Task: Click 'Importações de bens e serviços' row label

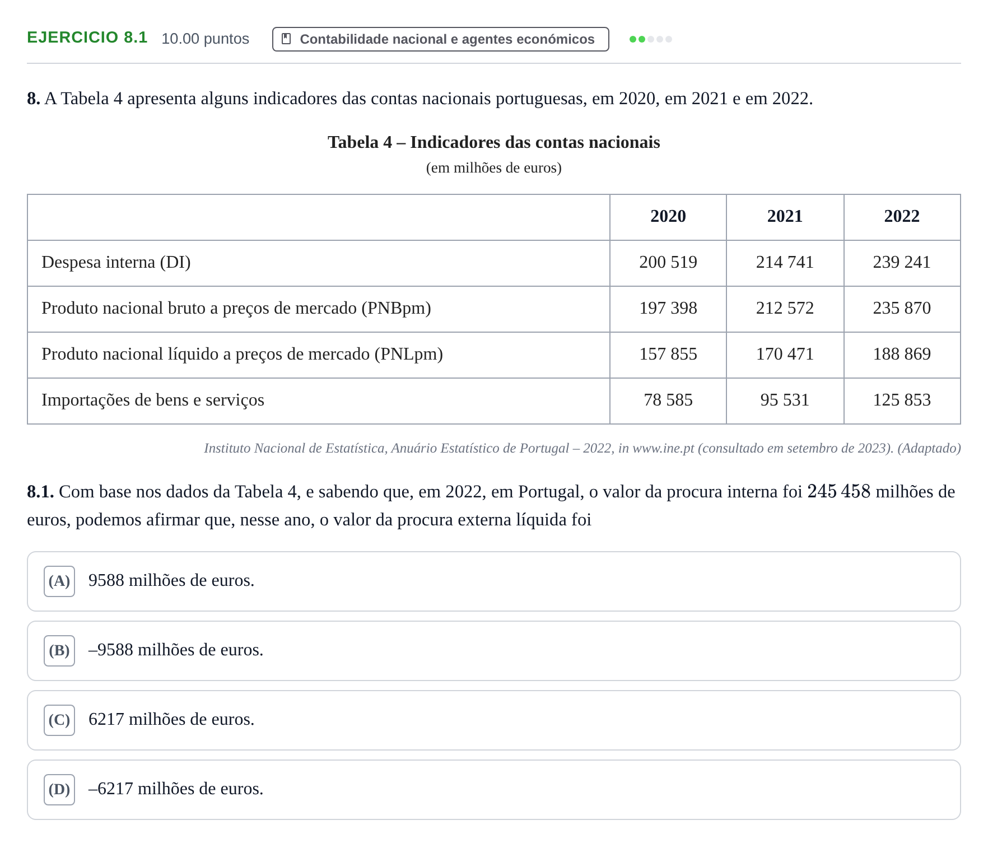Action: 153,400
